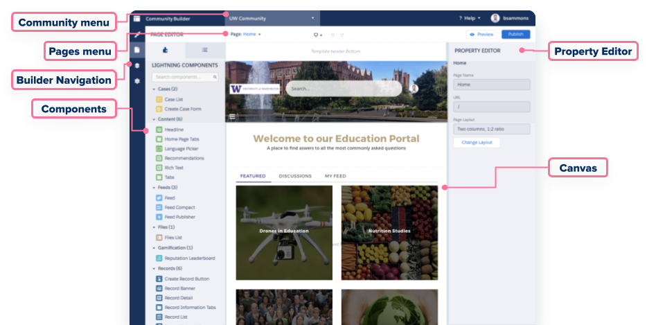Click the Case List component icon

point(159,99)
